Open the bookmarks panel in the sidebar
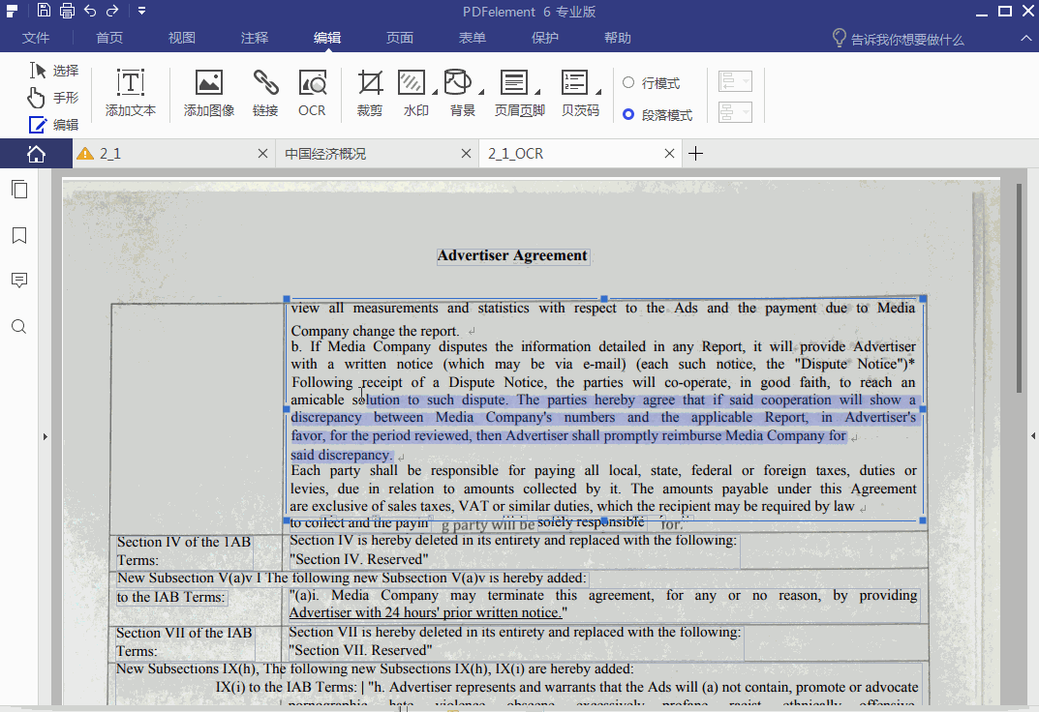The height and width of the screenshot is (712, 1039). pyautogui.click(x=19, y=235)
